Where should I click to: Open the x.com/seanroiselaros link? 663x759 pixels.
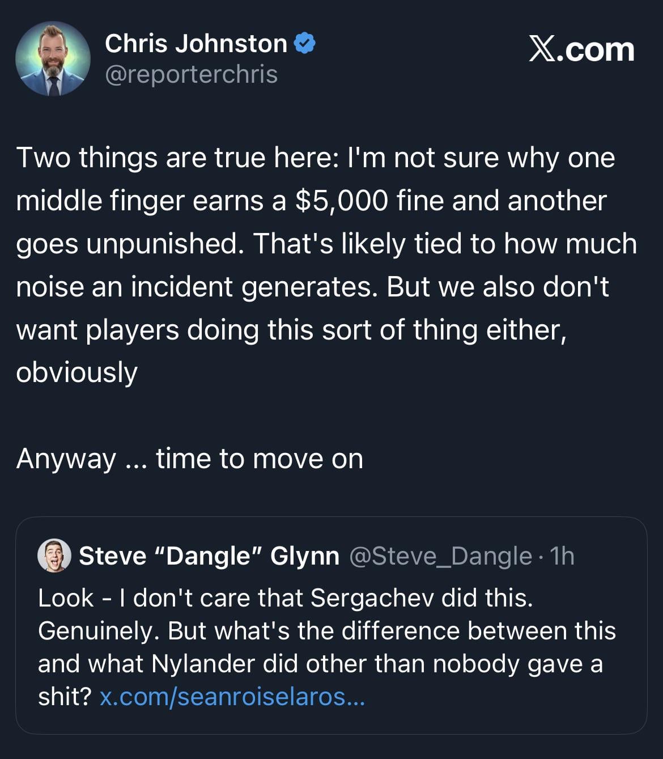[232, 697]
